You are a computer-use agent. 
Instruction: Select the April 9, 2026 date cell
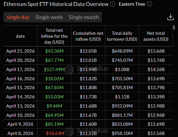pos(20,124)
